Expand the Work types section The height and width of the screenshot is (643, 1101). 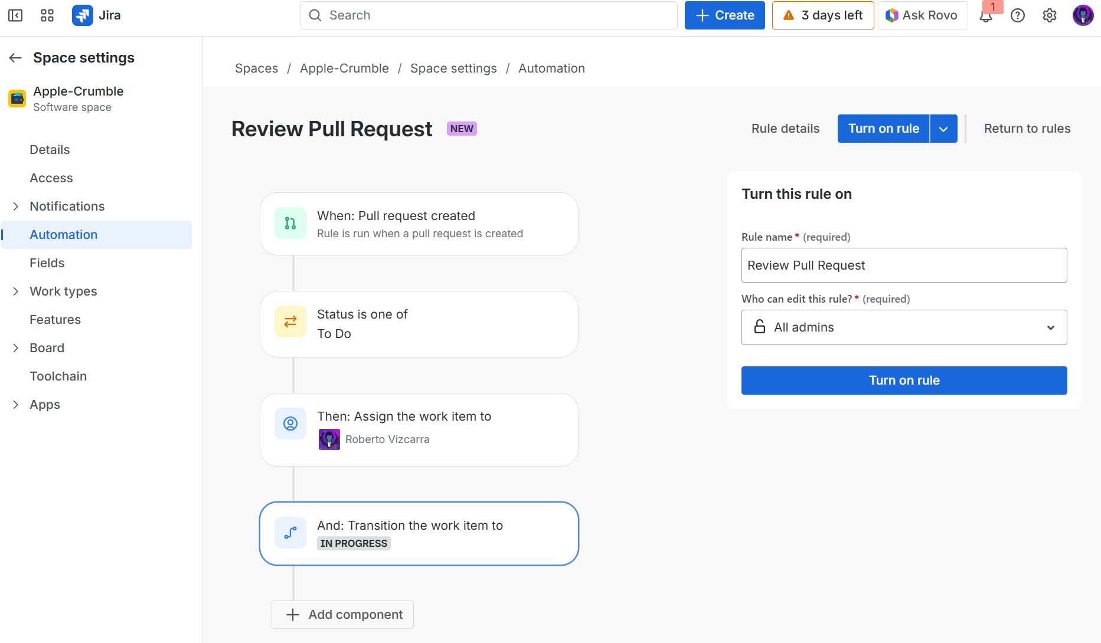pos(16,291)
